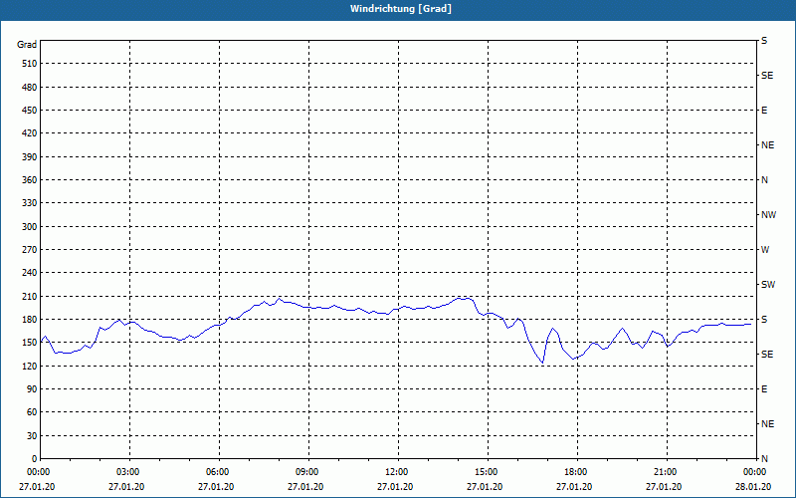Viewport: 796px width, 498px height.
Task: Select the 480 y-axis tick label
Action: [x=30, y=87]
